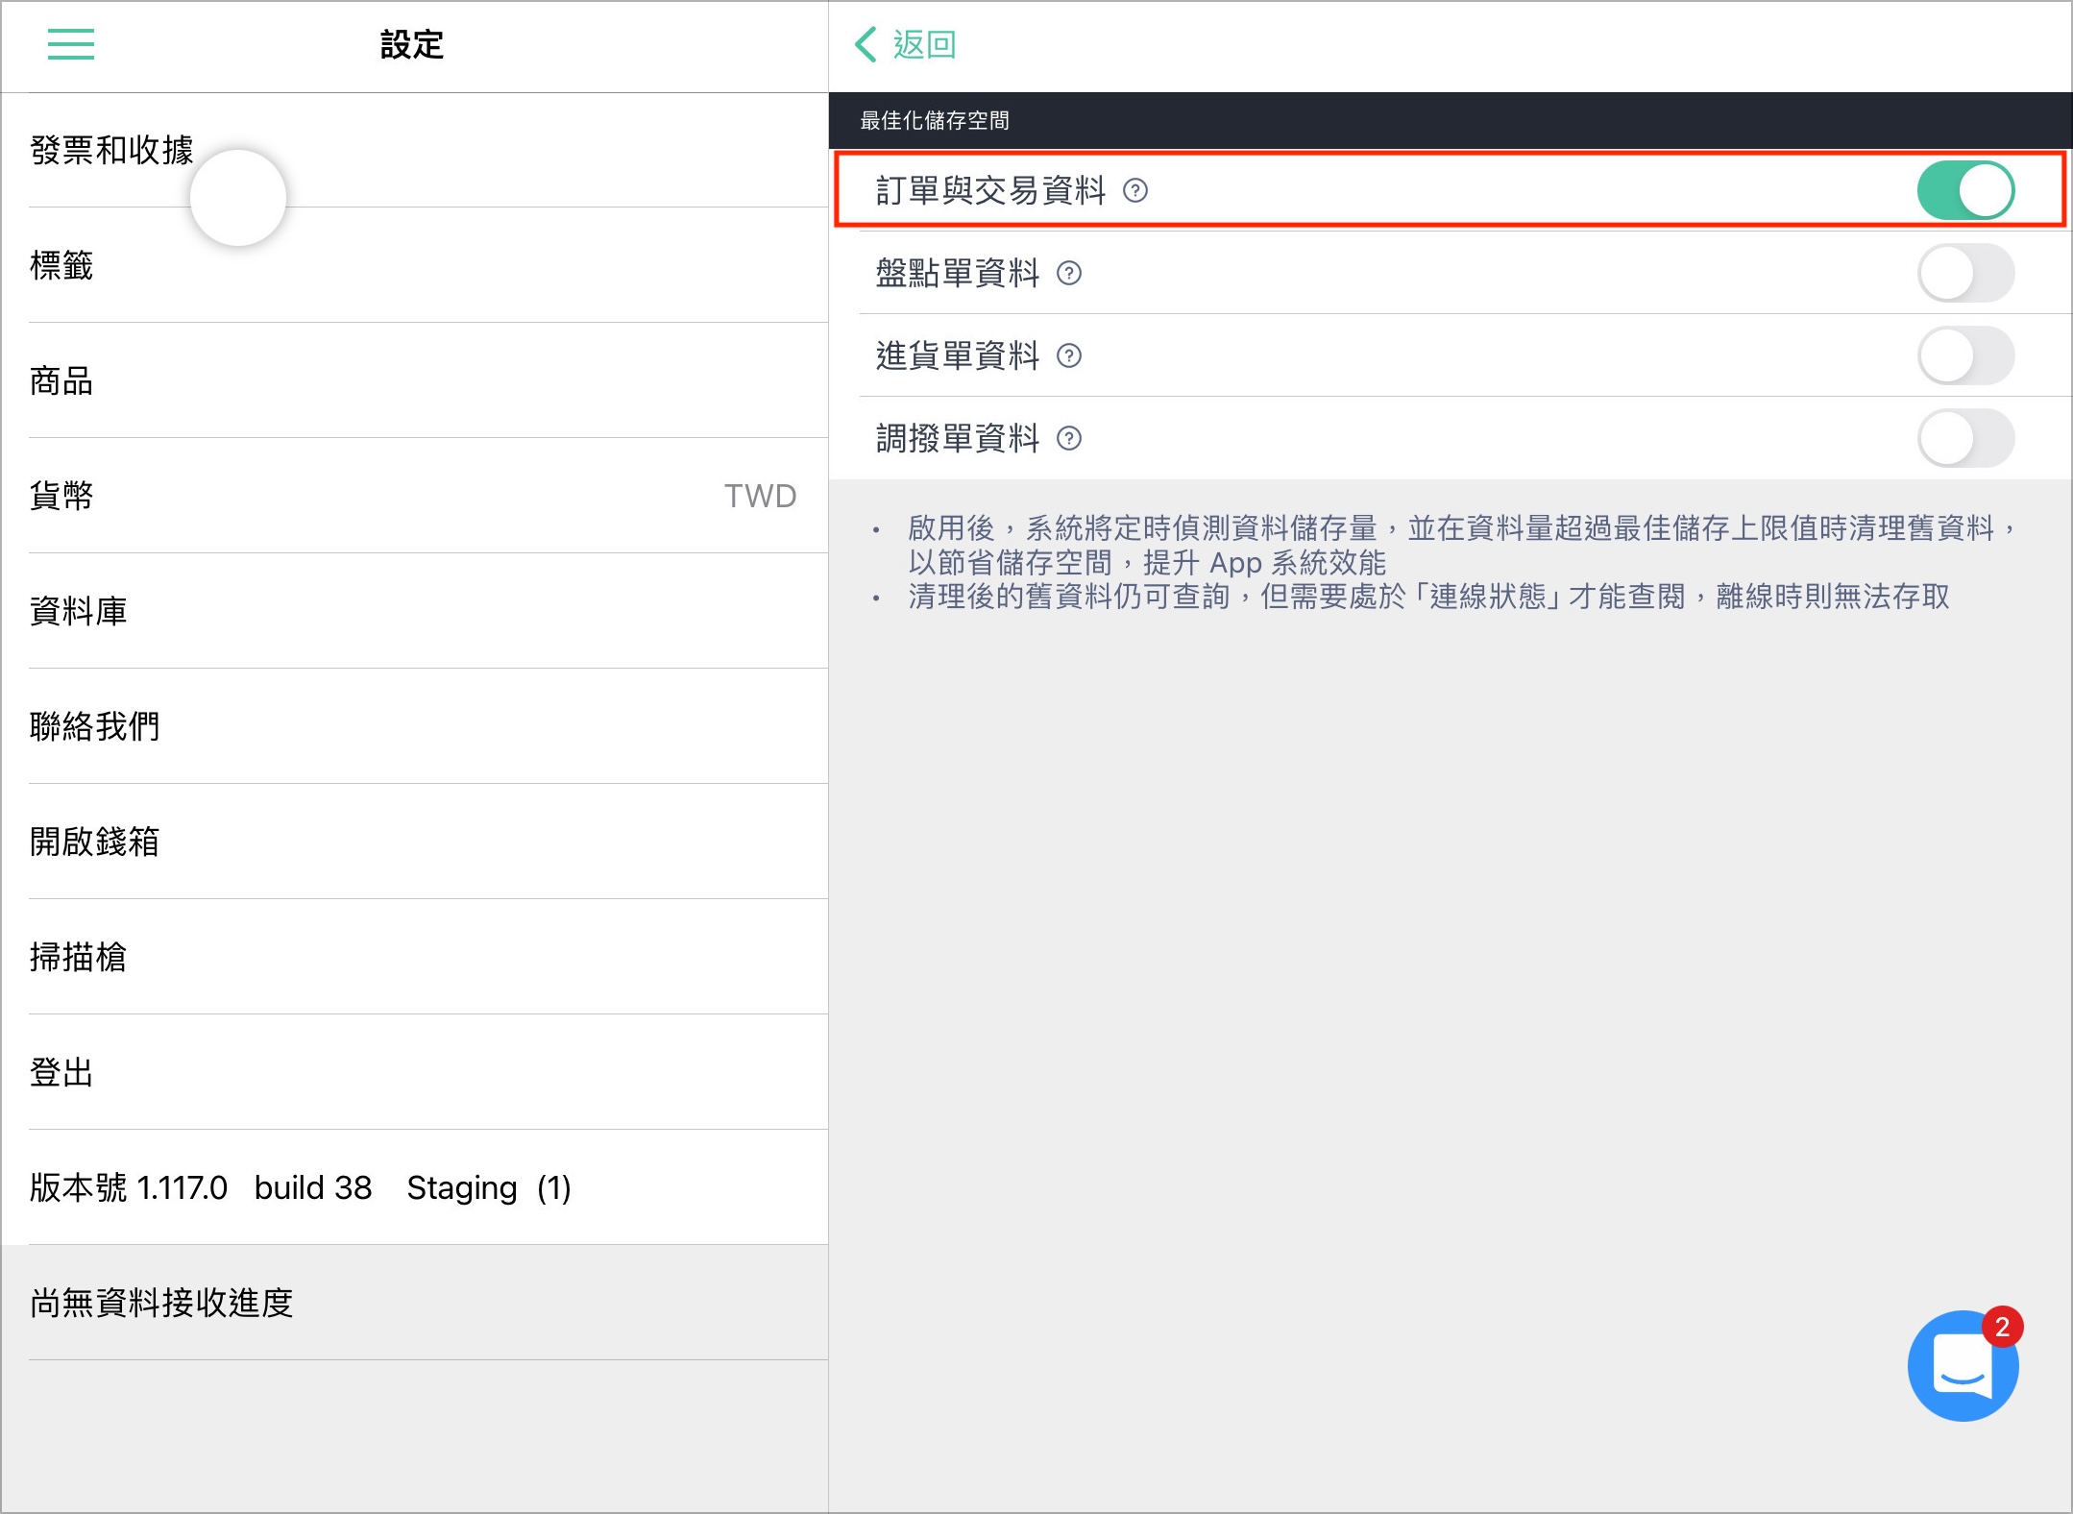Click 開啟錢箱 to open cash drawer

pyautogui.click(x=415, y=842)
